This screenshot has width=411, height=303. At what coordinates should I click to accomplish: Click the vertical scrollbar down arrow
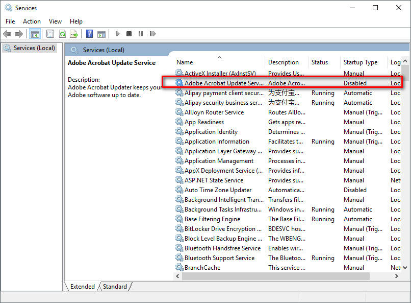[405, 267]
